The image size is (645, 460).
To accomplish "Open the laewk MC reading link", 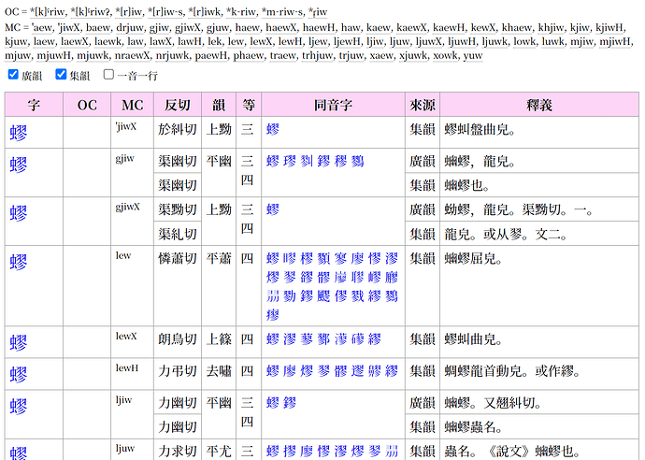I will (107, 41).
